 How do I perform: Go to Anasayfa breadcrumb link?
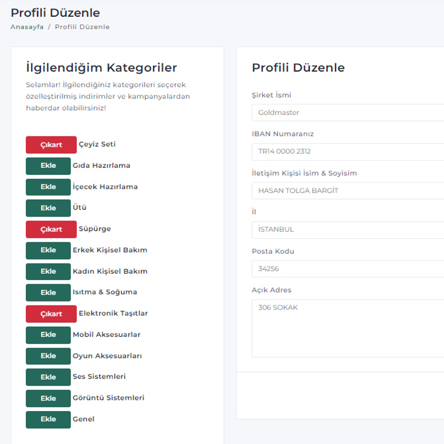(x=27, y=27)
